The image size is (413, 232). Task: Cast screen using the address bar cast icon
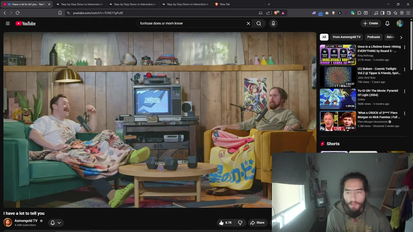[x=261, y=13]
